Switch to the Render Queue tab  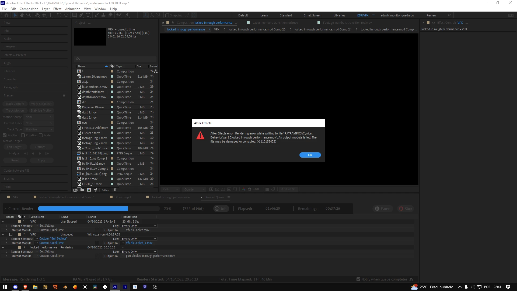point(215,197)
